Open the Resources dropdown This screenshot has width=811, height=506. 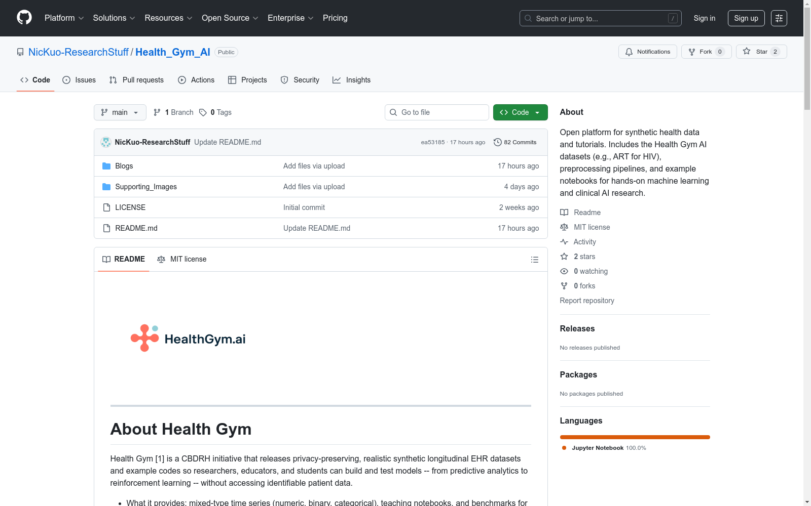tap(168, 18)
